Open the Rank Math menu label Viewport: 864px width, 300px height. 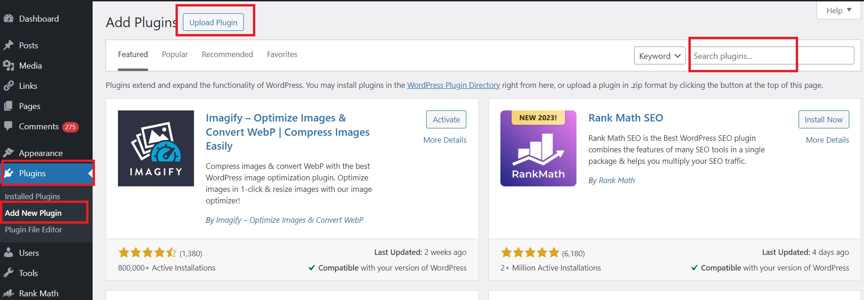click(39, 294)
